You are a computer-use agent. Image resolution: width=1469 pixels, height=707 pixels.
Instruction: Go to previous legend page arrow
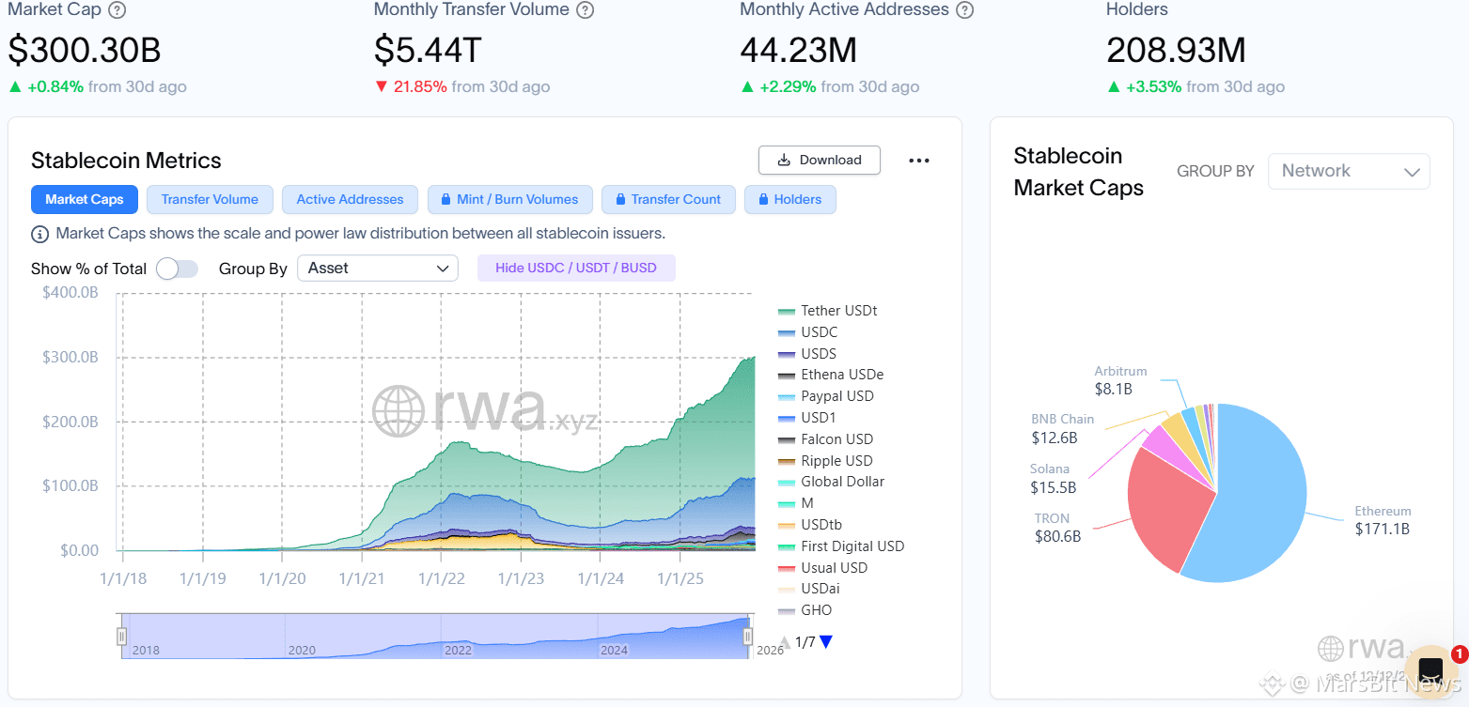pyautogui.click(x=785, y=642)
